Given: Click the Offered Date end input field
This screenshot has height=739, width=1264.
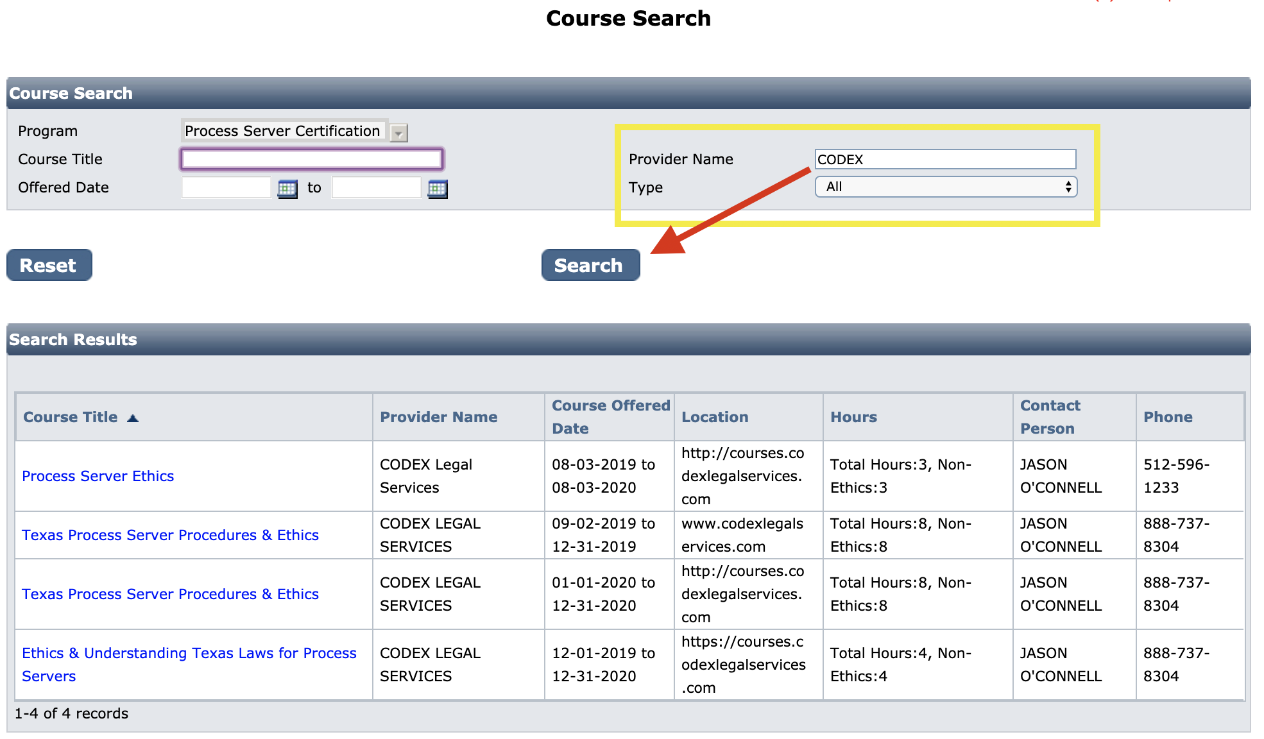Looking at the screenshot, I should pos(376,188).
